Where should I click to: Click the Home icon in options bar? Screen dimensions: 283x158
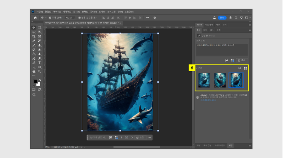click(35, 18)
